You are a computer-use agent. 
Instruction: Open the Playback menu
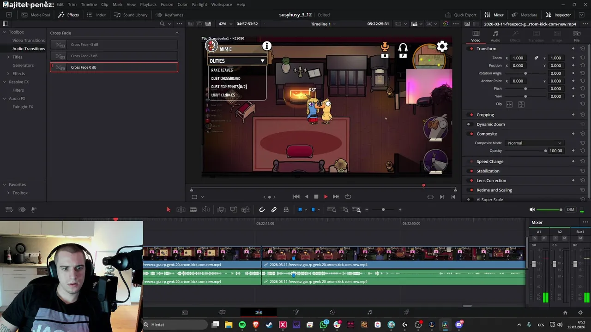click(148, 4)
